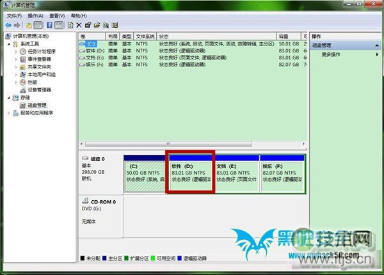Click the scrollbar right arrow in volume list
This screenshot has height=275, width=384.
303,144
